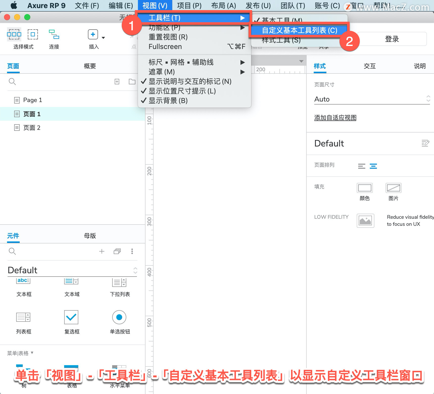Image resolution: width=434 pixels, height=394 pixels.
Task: Pick the 文本域 text area widget
Action: pos(72,287)
